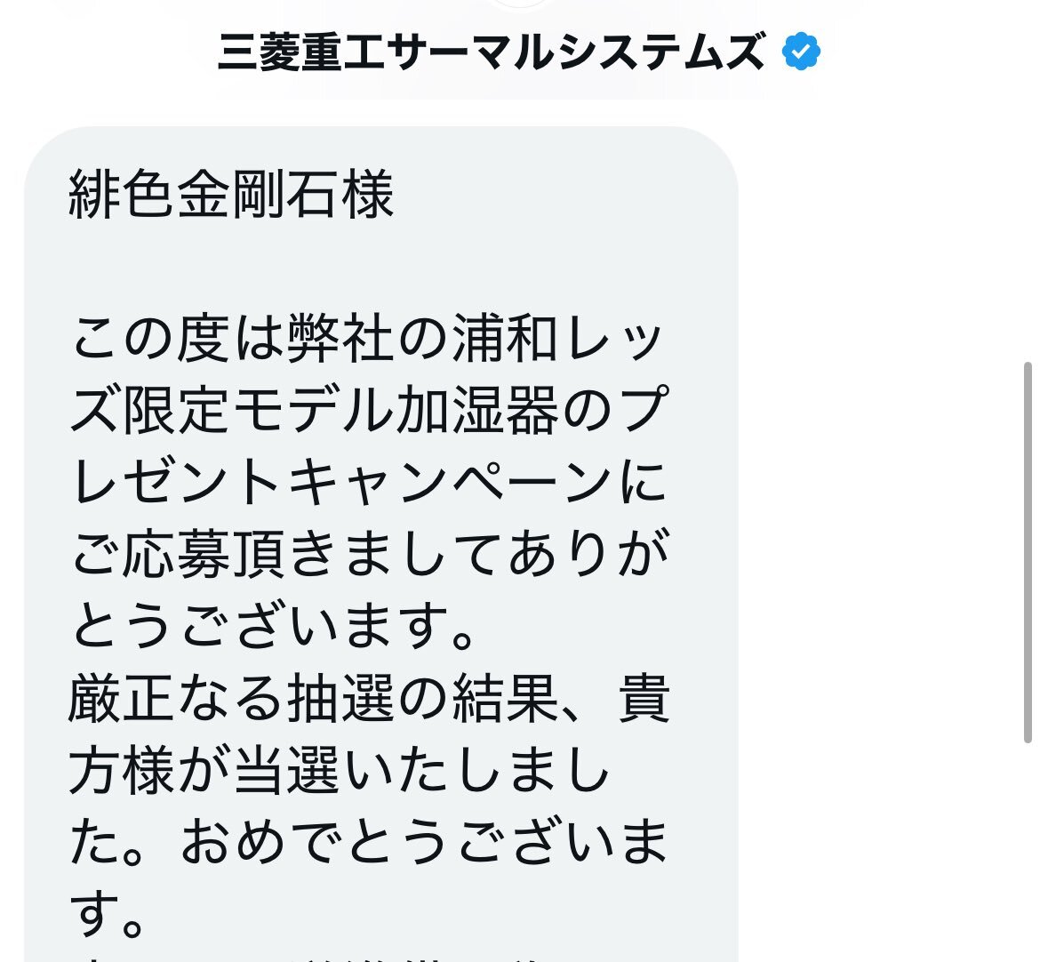The height and width of the screenshot is (962, 1040).
Task: Click the word 弊社 in the first sentence
Action: click(340, 339)
